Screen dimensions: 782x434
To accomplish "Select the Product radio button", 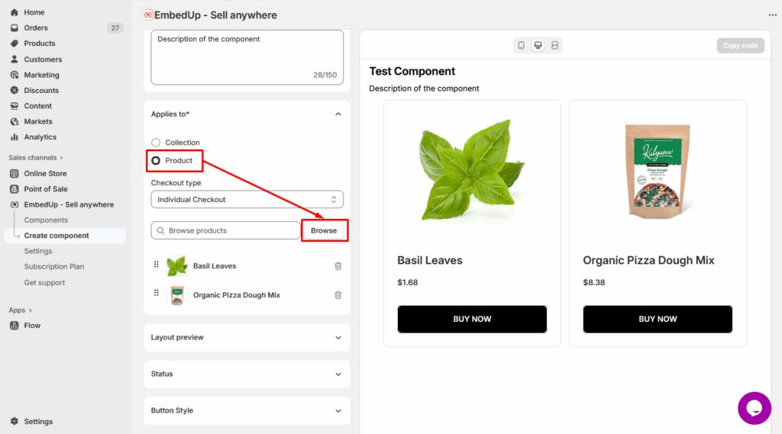I will [156, 161].
